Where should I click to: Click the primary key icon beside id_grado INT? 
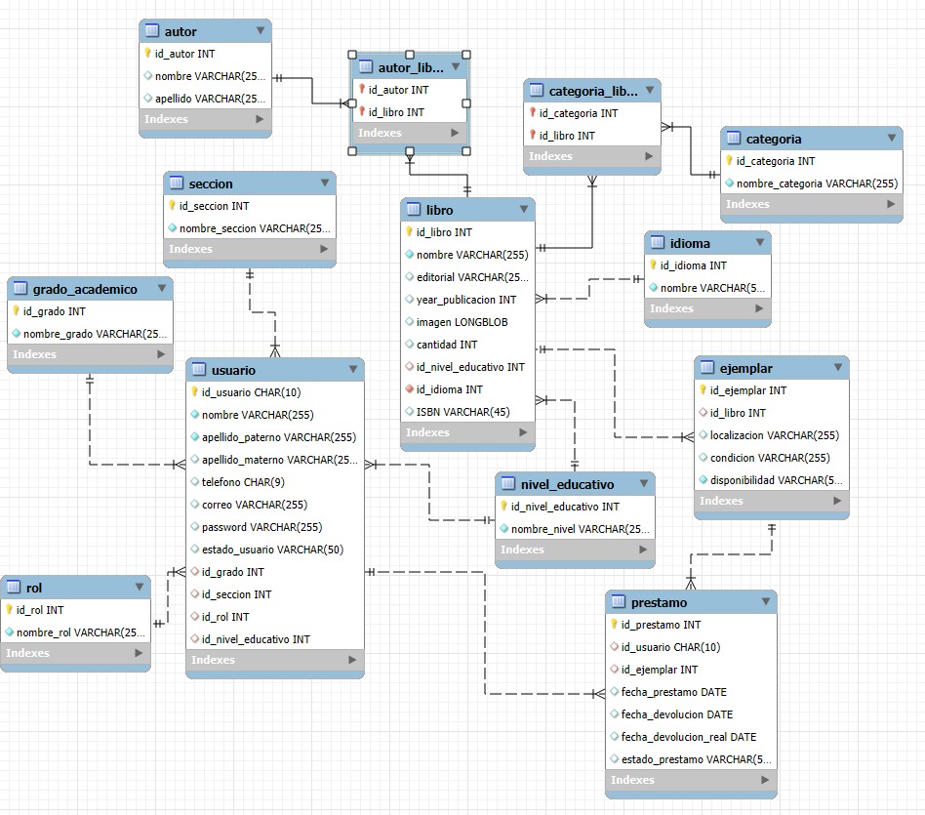click(x=17, y=311)
